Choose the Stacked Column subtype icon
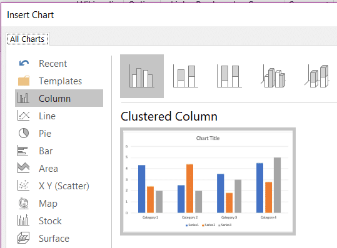This screenshot has height=248, width=337. [x=186, y=76]
